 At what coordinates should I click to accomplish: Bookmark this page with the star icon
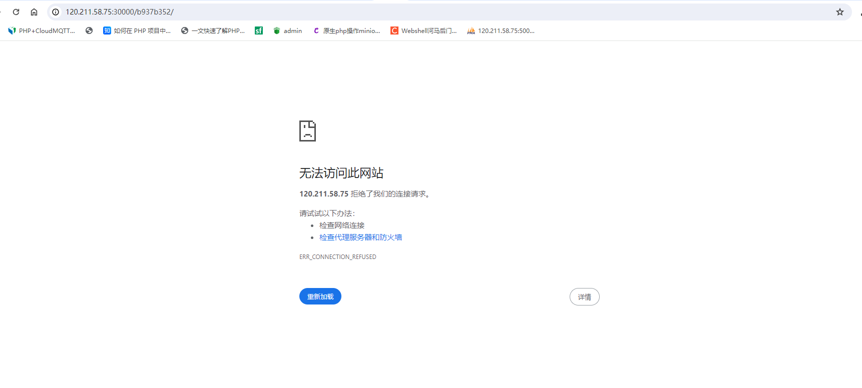point(840,12)
